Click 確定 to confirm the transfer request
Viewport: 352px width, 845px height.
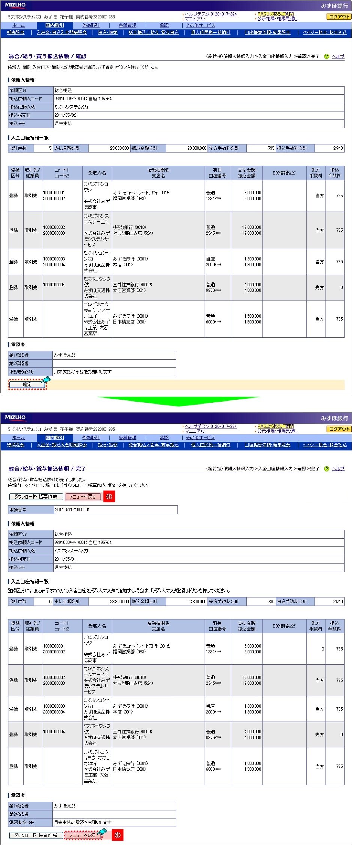coord(27,385)
